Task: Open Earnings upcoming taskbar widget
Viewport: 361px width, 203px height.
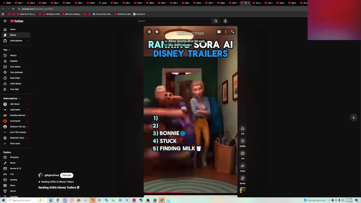Action: point(314,200)
